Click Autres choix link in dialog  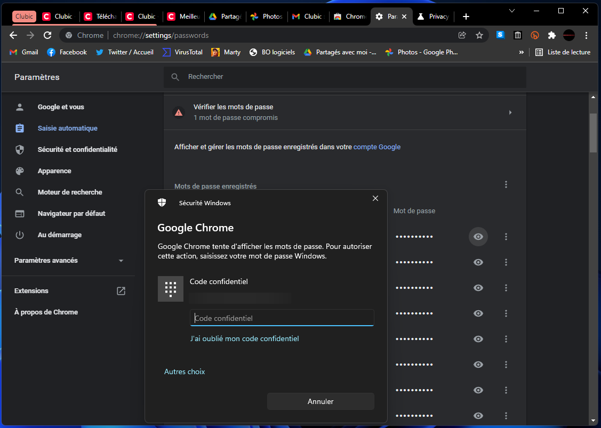pyautogui.click(x=185, y=372)
